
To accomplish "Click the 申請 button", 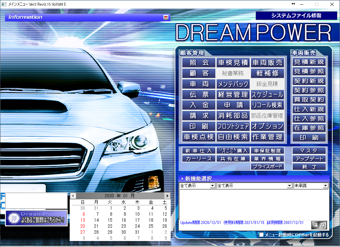I will pyautogui.click(x=233, y=105).
